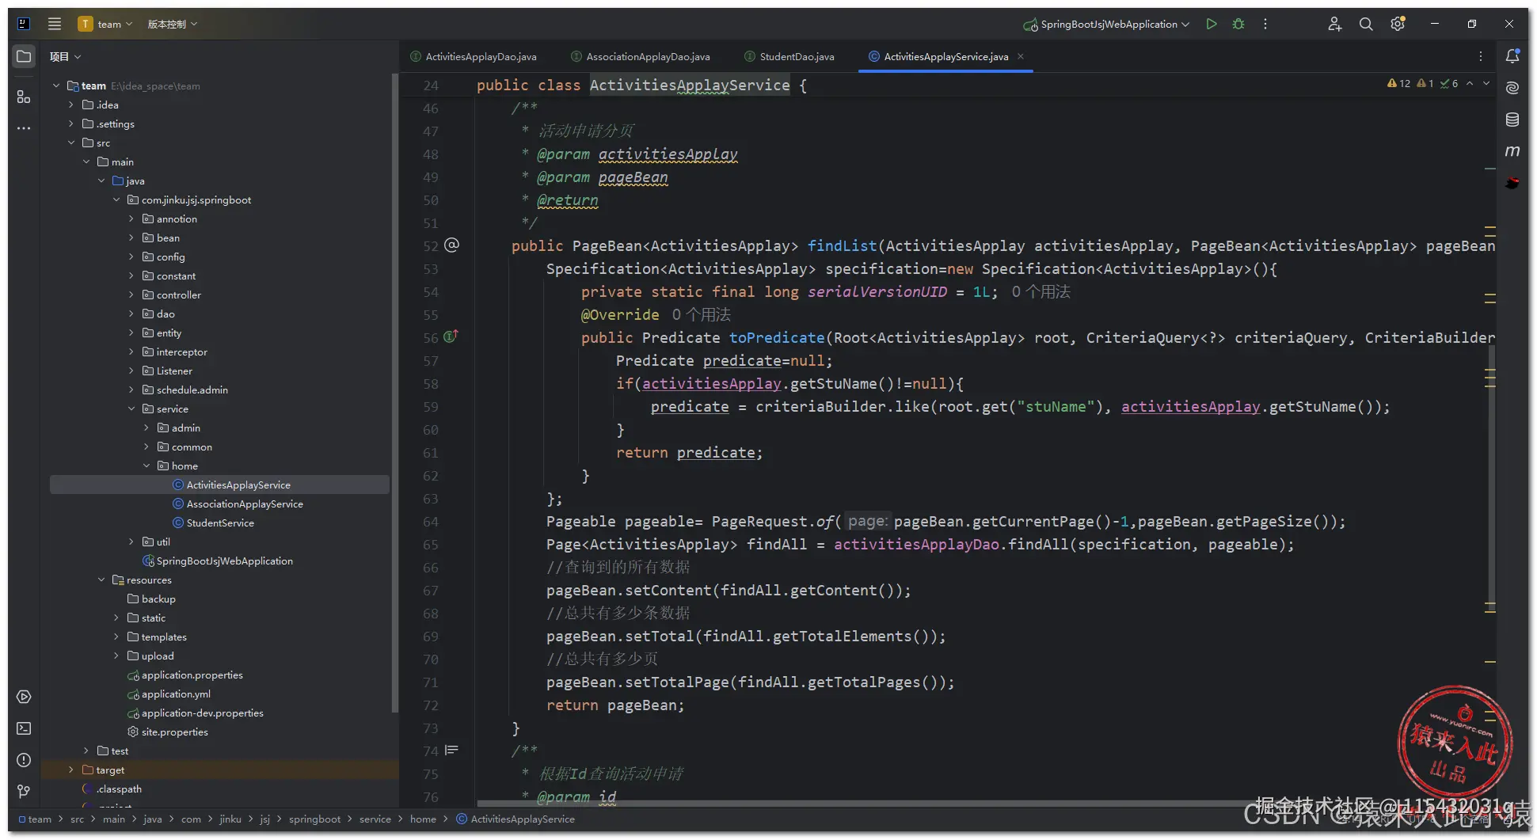Click 'springboot' in the breadcrumb bar
This screenshot has height=840, width=1537.
pos(314,819)
